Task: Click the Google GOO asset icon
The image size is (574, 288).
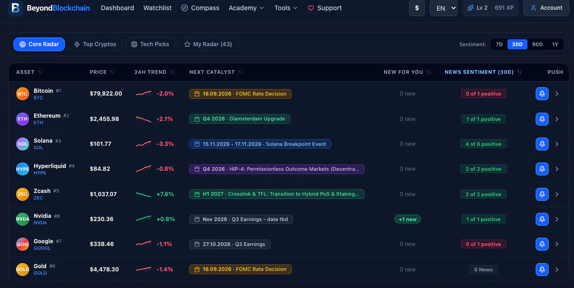Action: (x=23, y=244)
